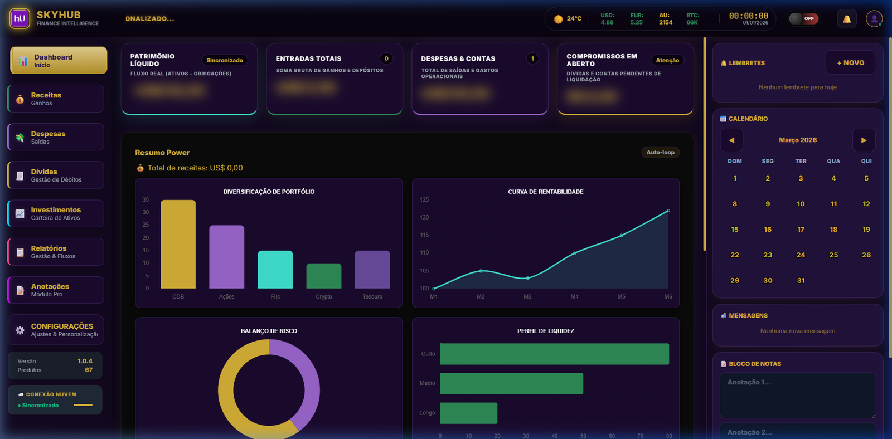Viewport: 892px width, 439px height.
Task: Click the Despesas cash icon
Action: pyautogui.click(x=20, y=138)
